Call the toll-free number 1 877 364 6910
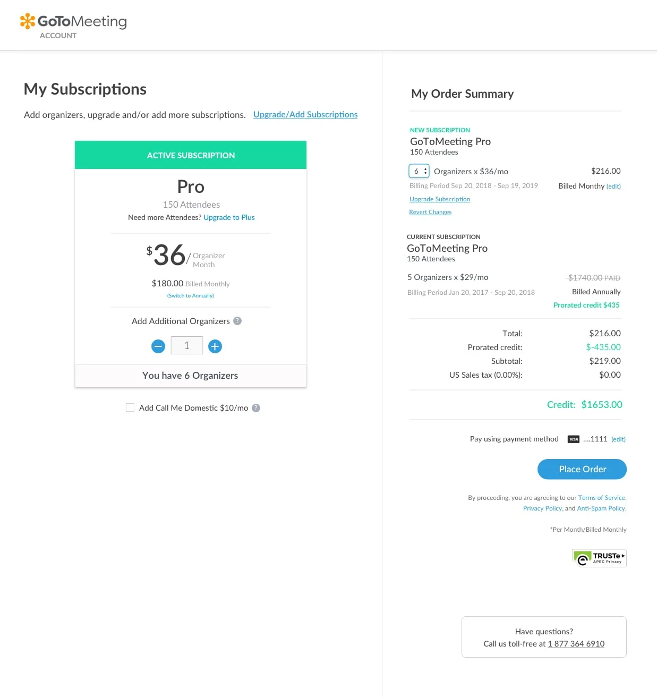The width and height of the screenshot is (657, 697). 576,644
